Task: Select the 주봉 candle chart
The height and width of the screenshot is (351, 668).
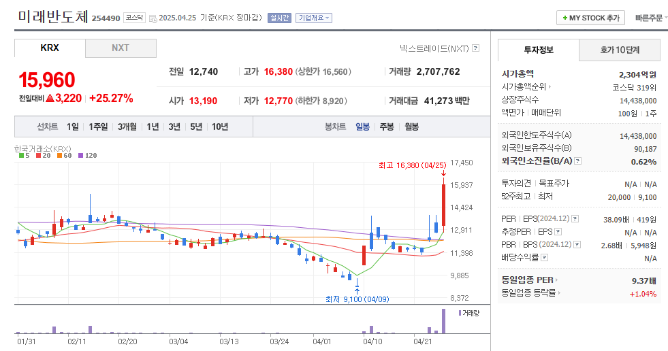Action: [x=387, y=127]
